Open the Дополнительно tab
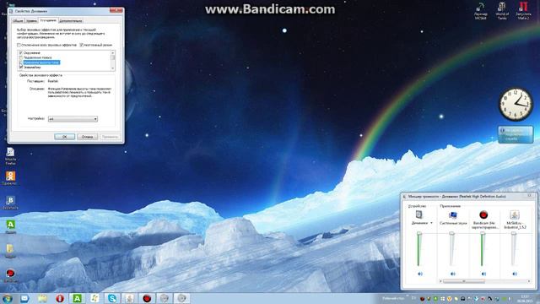Viewport: 540px width, 304px height. [x=71, y=20]
